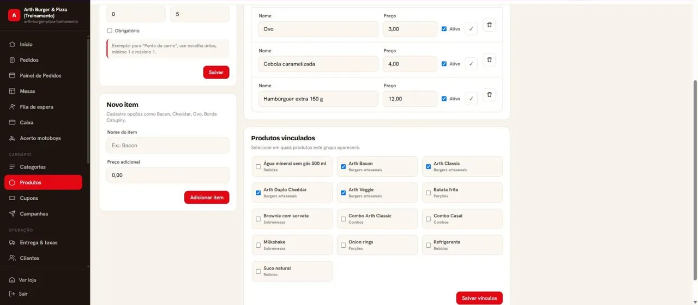Check the Onion rings product
Image resolution: width=698 pixels, height=305 pixels.
point(344,246)
